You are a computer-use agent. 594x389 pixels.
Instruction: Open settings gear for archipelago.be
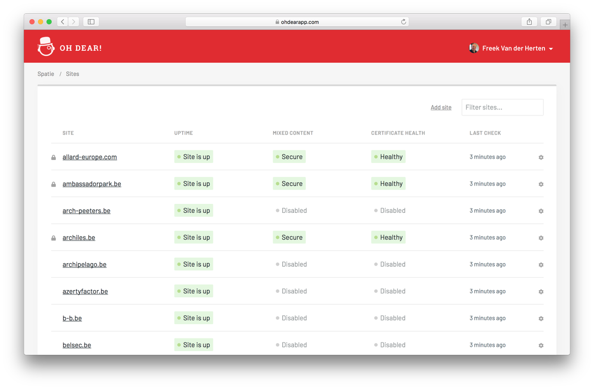click(x=541, y=265)
